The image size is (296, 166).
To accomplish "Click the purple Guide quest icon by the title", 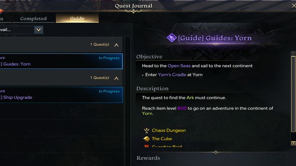I will point(171,38).
